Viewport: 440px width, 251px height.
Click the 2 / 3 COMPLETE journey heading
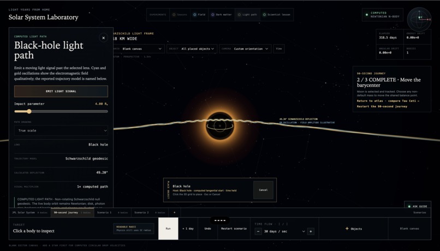click(389, 82)
